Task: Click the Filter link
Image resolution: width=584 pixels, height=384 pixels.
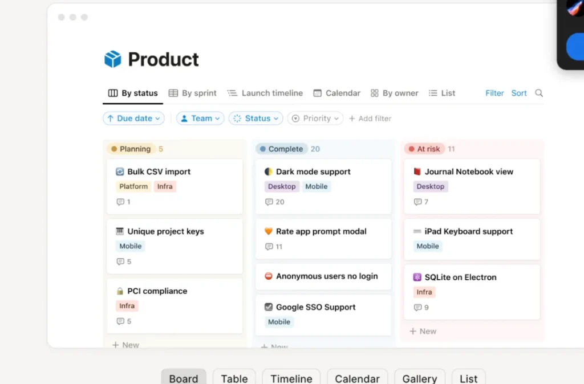Action: (494, 93)
